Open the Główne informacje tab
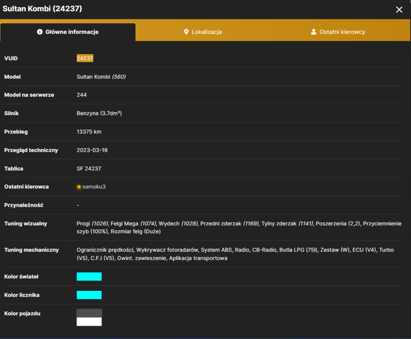 (68, 32)
